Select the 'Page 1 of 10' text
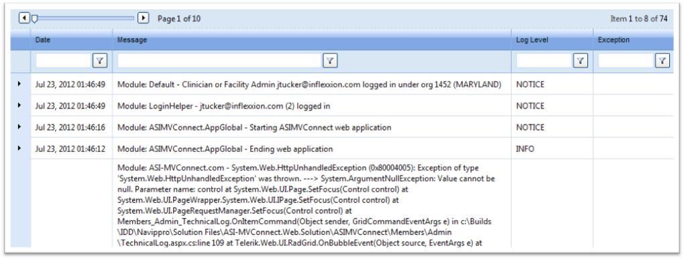 (x=179, y=19)
